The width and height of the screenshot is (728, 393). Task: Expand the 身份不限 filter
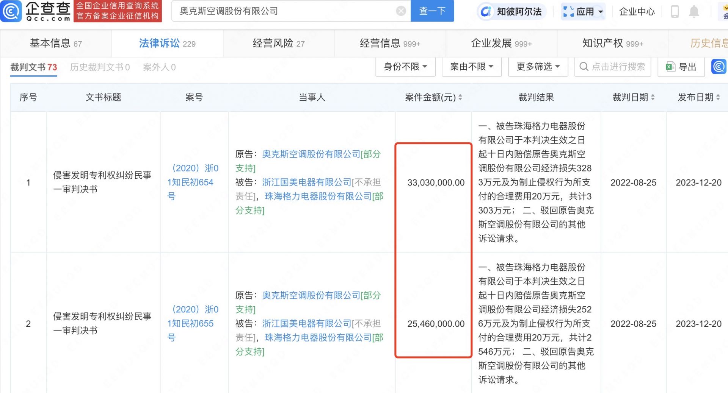(x=405, y=67)
